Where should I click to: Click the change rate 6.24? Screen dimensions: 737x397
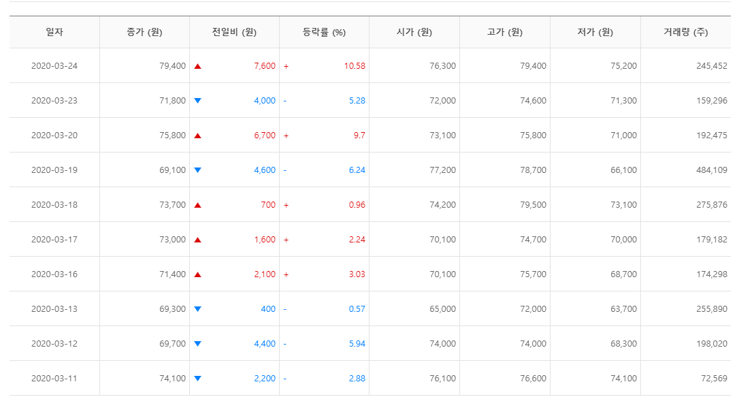357,170
